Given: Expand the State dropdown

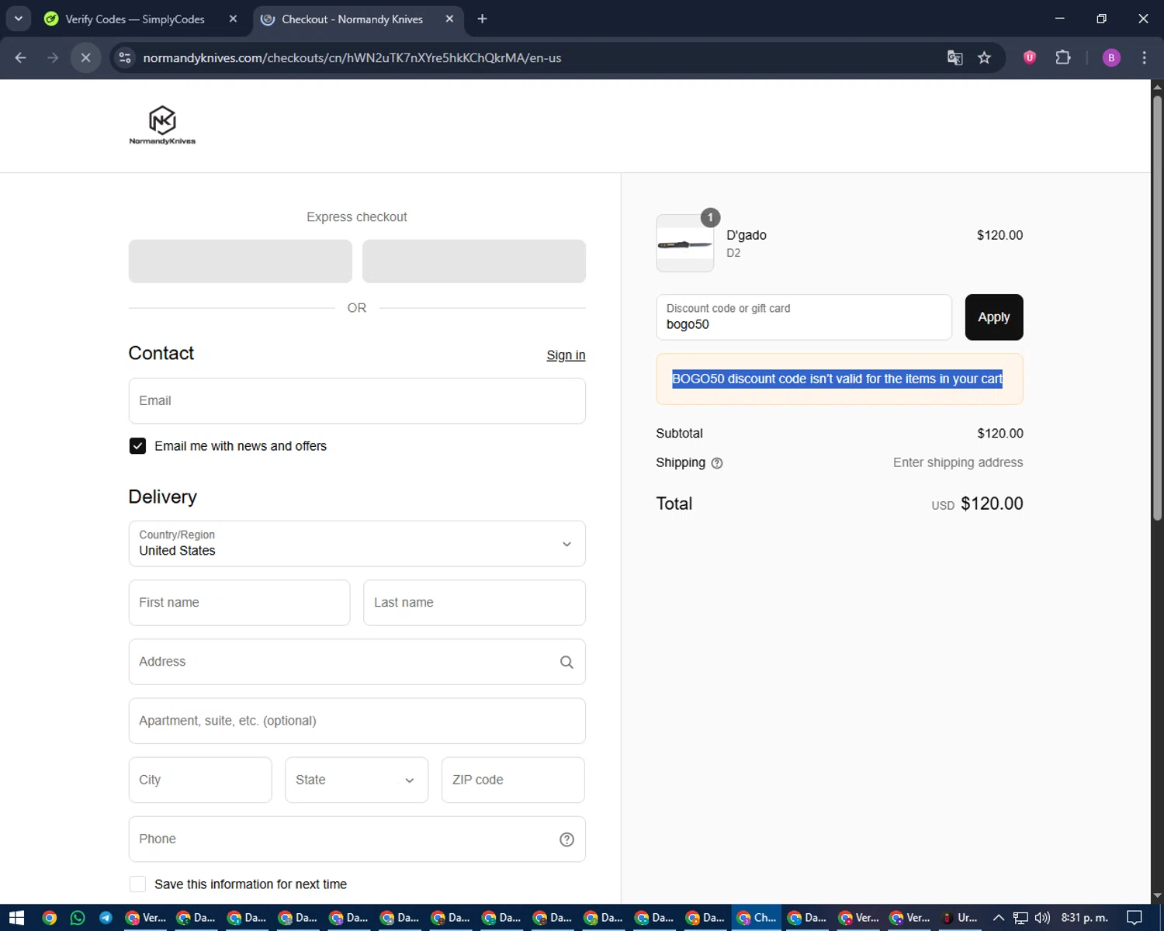Looking at the screenshot, I should click(x=357, y=780).
